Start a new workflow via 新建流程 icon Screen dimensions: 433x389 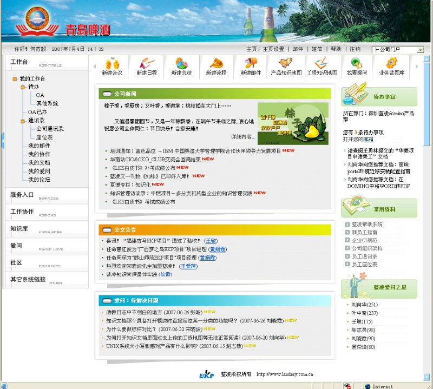[x=216, y=63]
